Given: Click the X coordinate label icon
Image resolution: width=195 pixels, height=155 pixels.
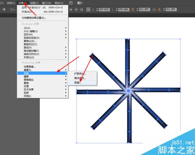Looking at the screenshot, I should coord(93,9).
